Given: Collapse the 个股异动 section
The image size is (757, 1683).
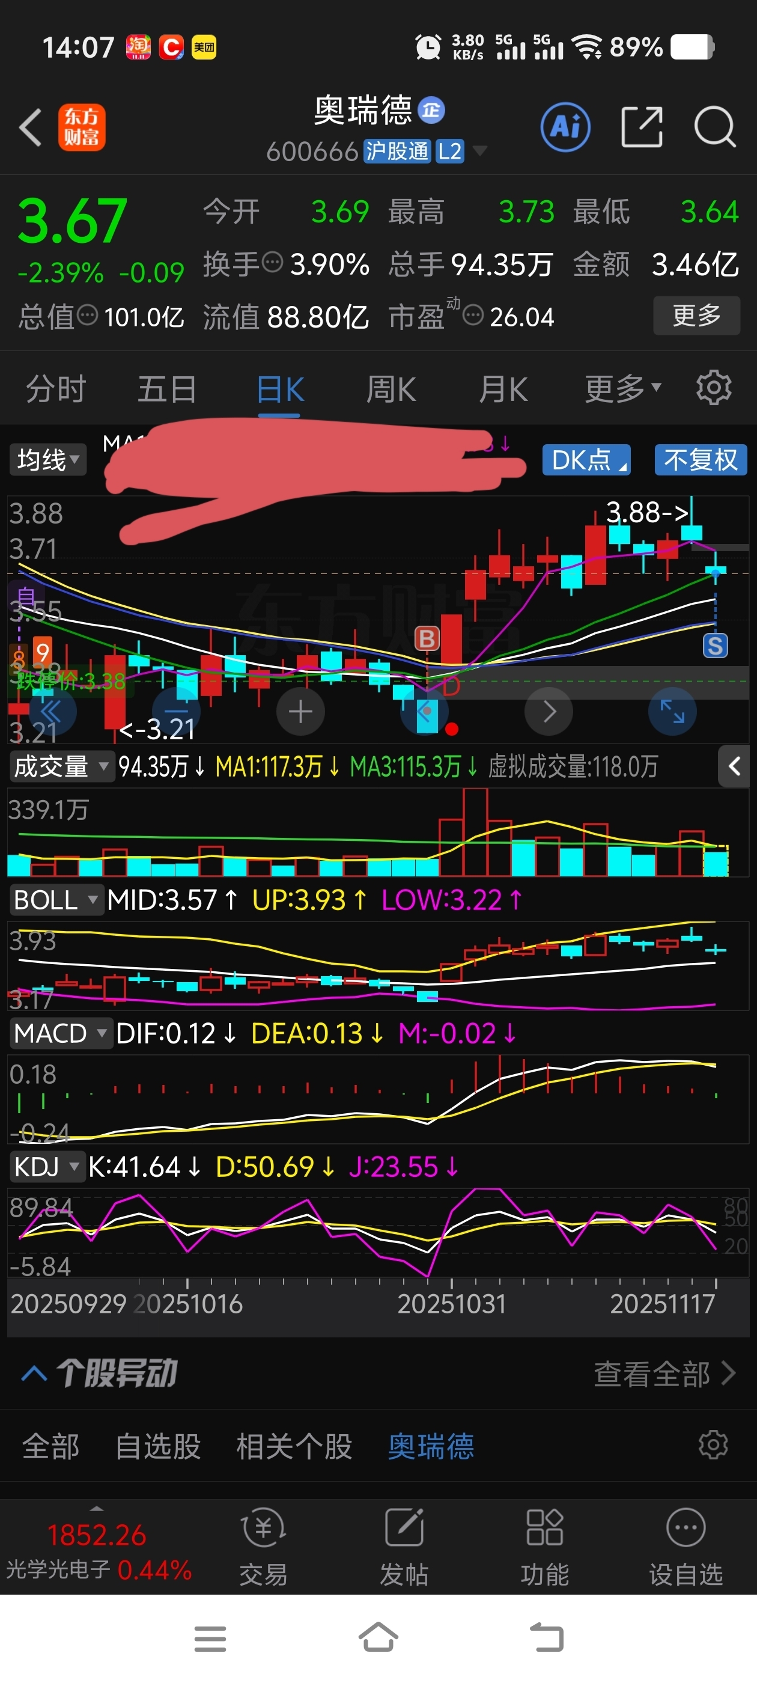Looking at the screenshot, I should point(34,1373).
